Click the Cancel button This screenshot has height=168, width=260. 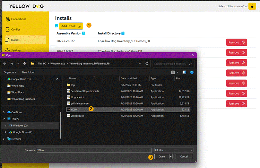[184, 157]
